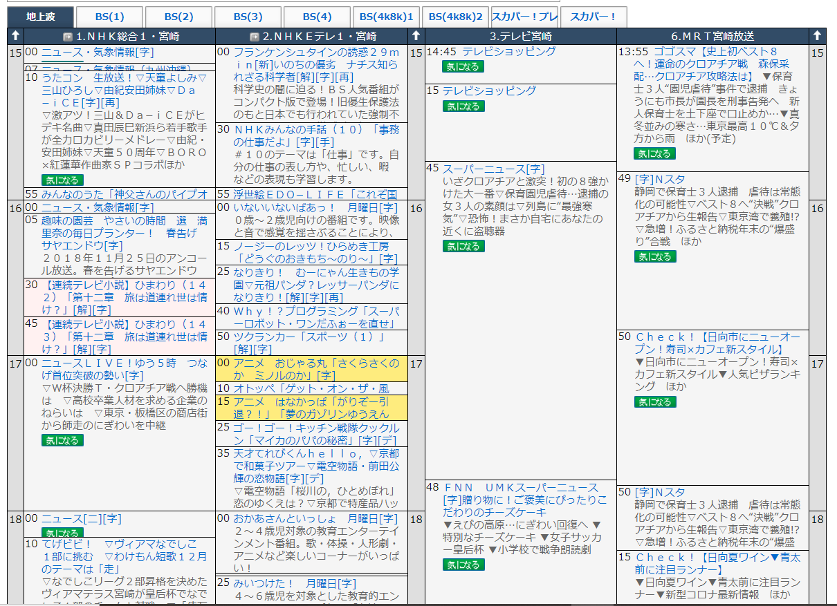The image size is (837, 606).
Task: Click 気になる under Check！日向市にニューオープン
Action: (x=655, y=401)
